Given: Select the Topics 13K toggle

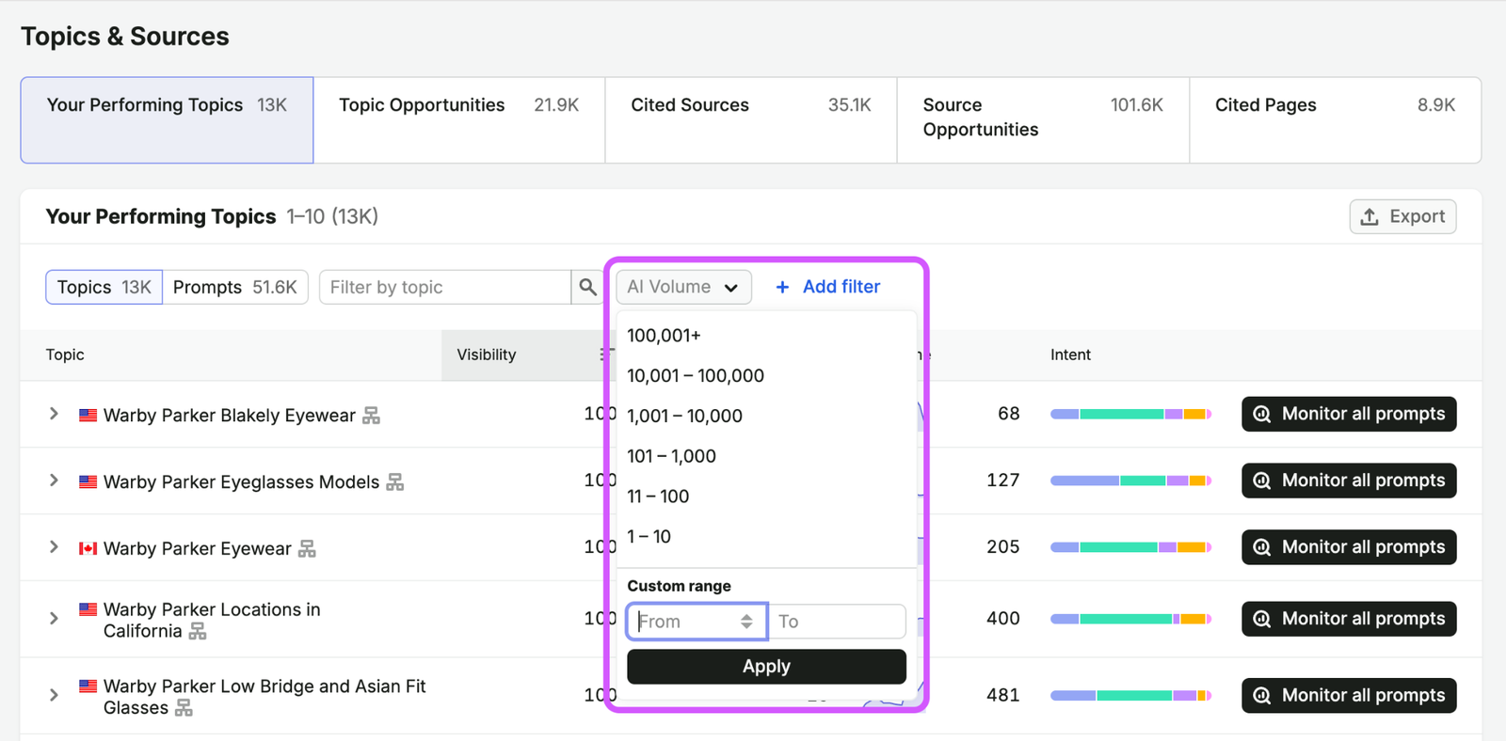Looking at the screenshot, I should [104, 287].
